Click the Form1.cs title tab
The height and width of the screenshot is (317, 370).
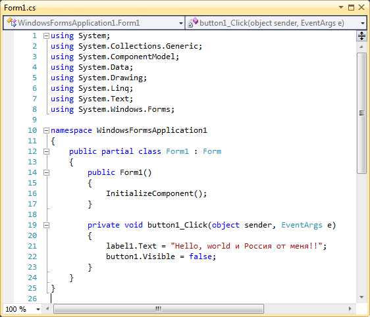(x=20, y=8)
